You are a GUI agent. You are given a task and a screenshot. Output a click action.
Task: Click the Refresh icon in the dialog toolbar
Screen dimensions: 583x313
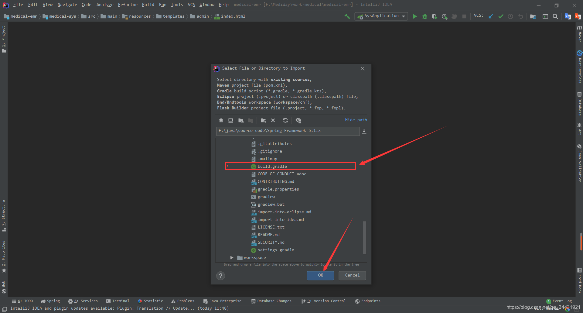pos(285,120)
